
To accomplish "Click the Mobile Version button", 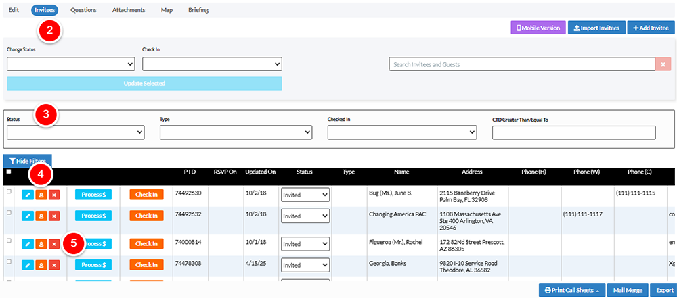I will pyautogui.click(x=538, y=28).
